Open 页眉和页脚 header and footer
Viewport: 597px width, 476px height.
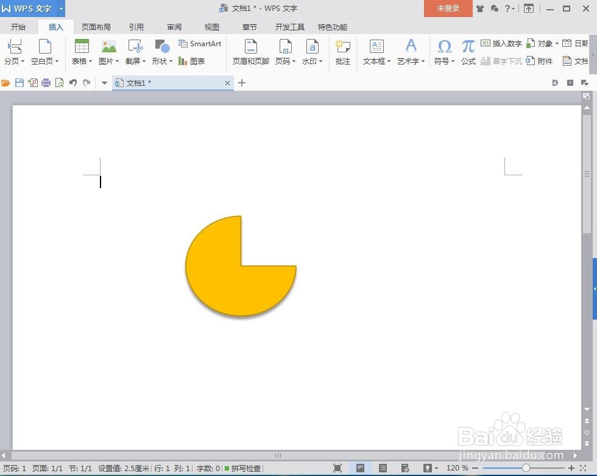250,52
